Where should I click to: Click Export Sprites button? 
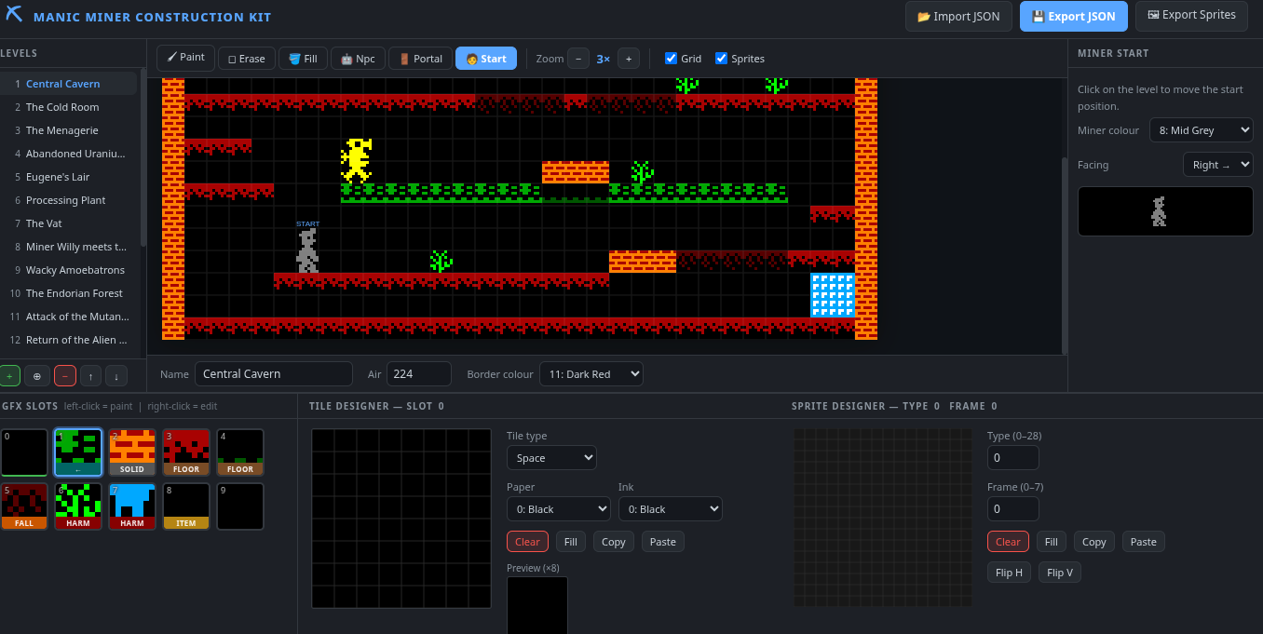pyautogui.click(x=1191, y=16)
